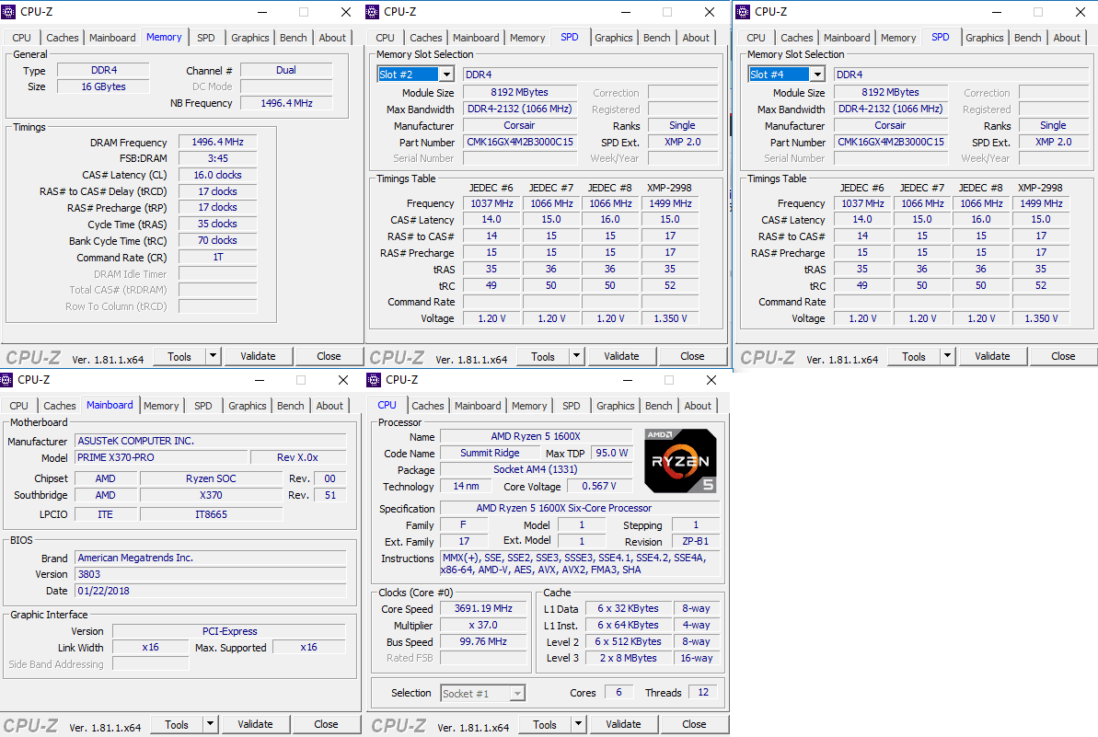Click the Slot #2 part number CMK16GX4M2B3000C15
1098x737 pixels.
tap(520, 142)
